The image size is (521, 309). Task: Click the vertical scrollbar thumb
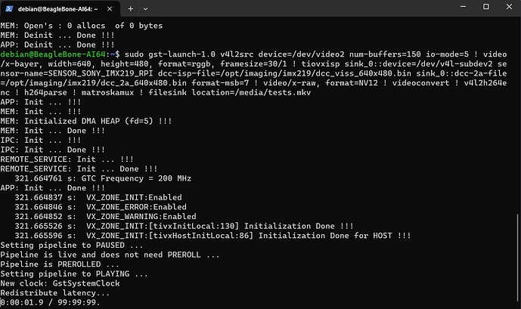click(x=517, y=256)
